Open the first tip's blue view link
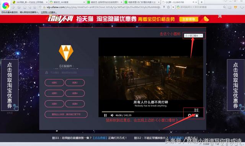Screen dimensions: 245x146 coord(100,138)
